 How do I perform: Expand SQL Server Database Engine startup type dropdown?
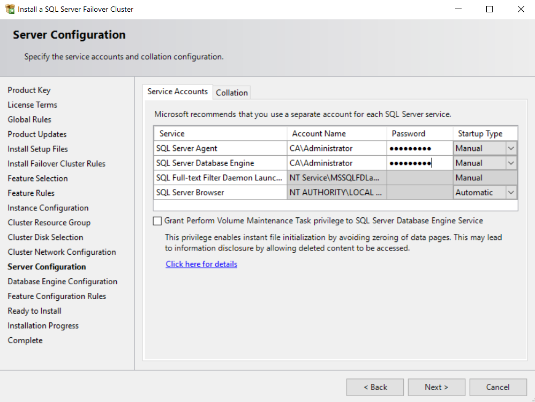(x=511, y=163)
